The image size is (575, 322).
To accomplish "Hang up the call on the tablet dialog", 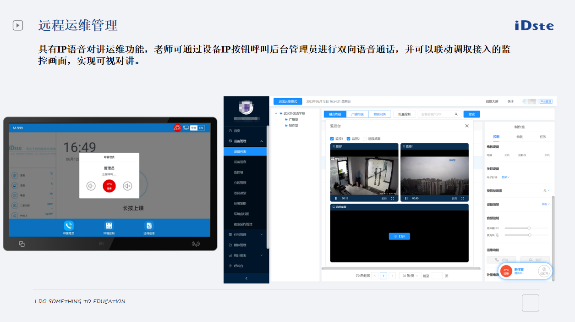I will tap(109, 186).
